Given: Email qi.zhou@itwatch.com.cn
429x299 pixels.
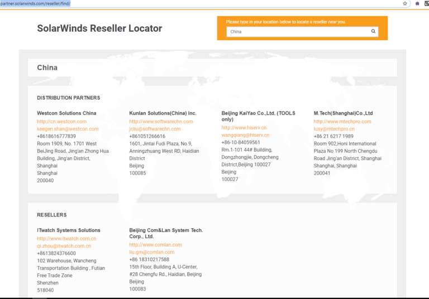Looking at the screenshot, I should point(64,246).
